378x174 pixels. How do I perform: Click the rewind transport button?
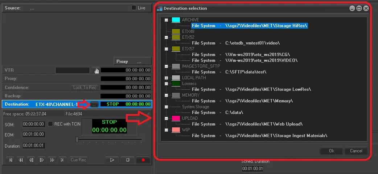coord(21,160)
